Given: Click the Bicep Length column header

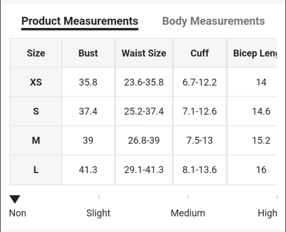Looking at the screenshot, I should click(252, 53).
